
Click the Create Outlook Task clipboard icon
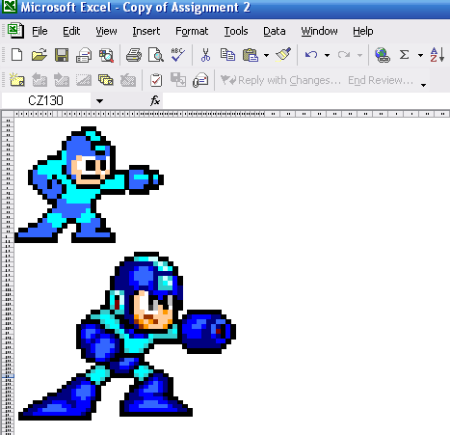156,80
